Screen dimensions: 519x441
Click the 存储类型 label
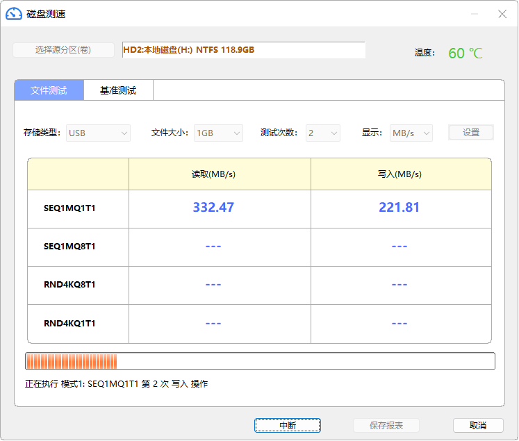pos(42,133)
